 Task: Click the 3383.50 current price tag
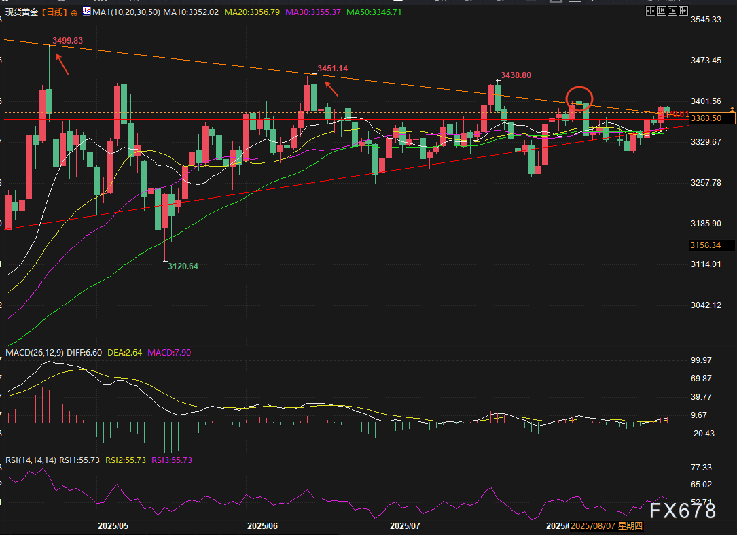(x=711, y=118)
